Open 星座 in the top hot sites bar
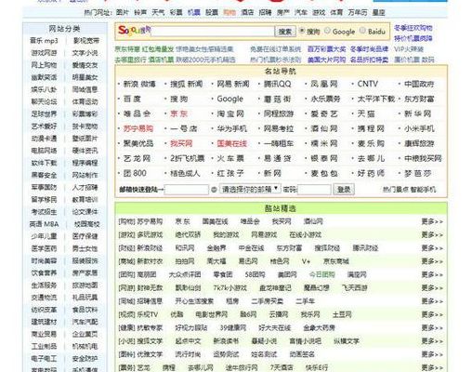The height and width of the screenshot is (372, 472). click(x=378, y=12)
